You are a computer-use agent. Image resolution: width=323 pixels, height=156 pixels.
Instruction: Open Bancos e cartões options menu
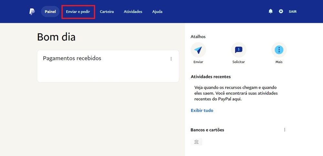285,130
